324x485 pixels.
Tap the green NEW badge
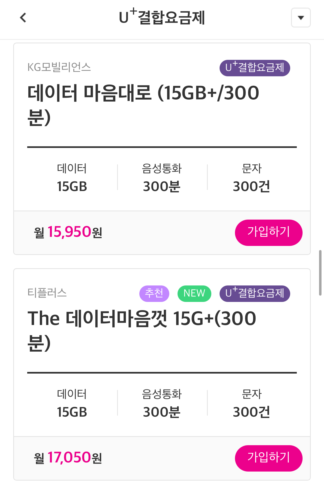pyautogui.click(x=194, y=293)
